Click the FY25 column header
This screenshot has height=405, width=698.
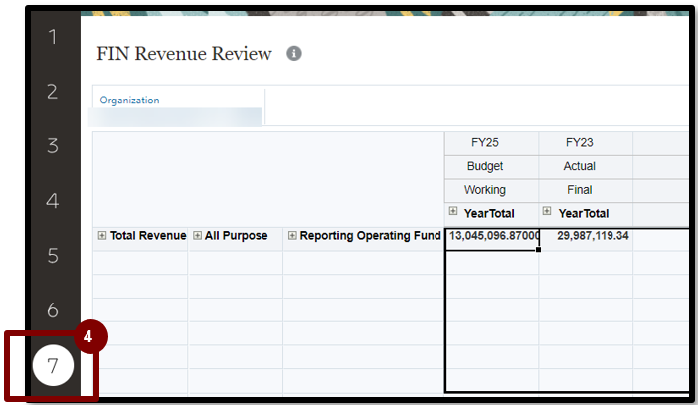(x=485, y=143)
